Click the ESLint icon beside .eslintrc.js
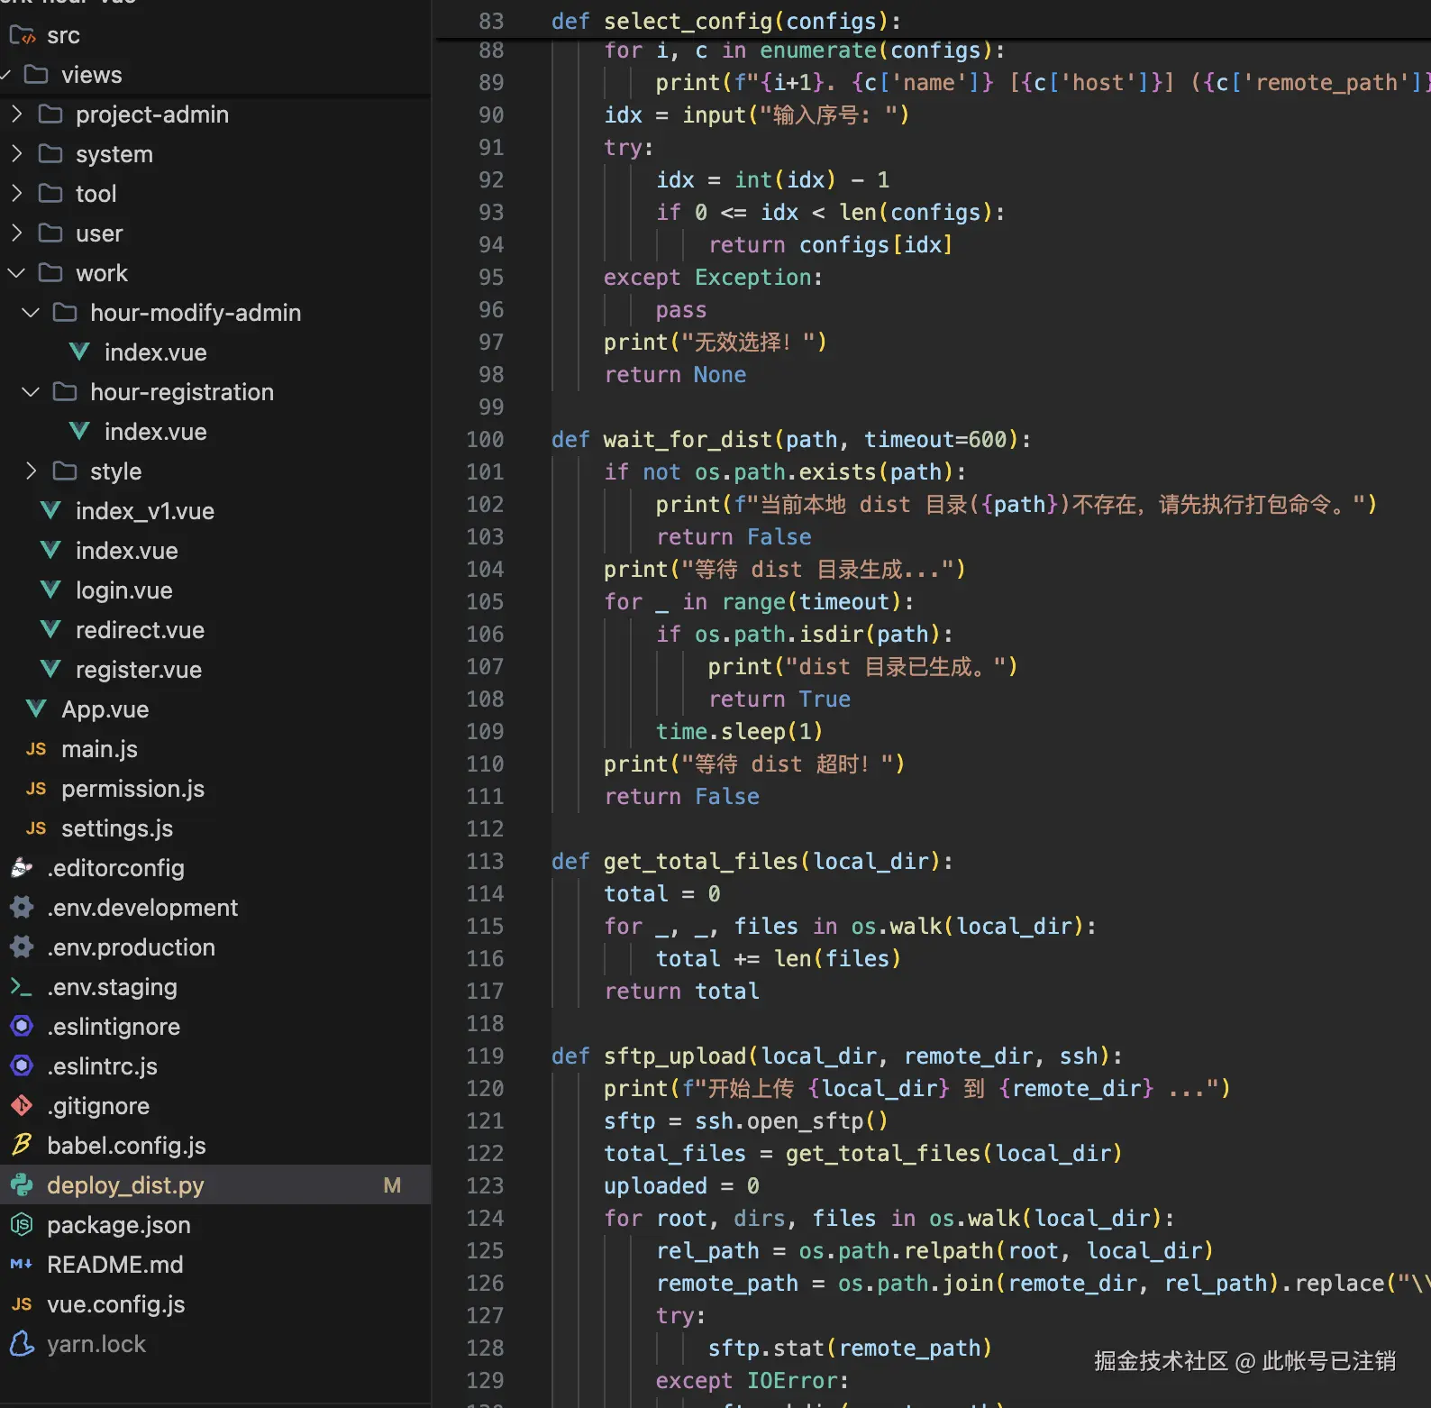Viewport: 1431px width, 1408px height. (x=22, y=1066)
